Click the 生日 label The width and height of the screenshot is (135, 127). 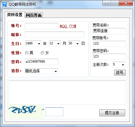pyautogui.click(x=16, y=44)
